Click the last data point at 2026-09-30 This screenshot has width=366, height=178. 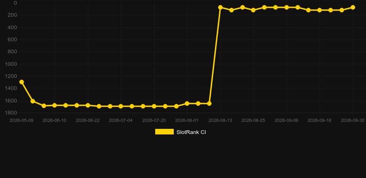coord(353,7)
